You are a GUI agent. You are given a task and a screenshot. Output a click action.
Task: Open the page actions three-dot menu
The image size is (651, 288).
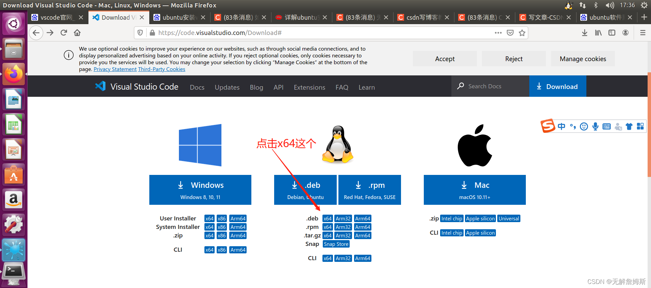pos(498,33)
